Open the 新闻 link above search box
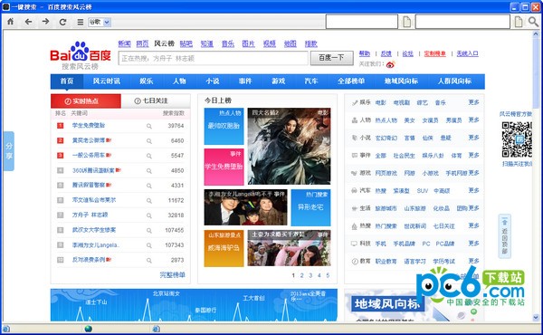Viewport: 543px width, 335px height. (x=124, y=43)
